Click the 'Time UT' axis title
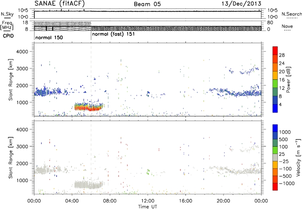Screen dimensions: 302x209 click(148, 207)
